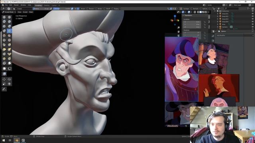This screenshot has width=255, height=143.
Task: Click the viewport zoom magnifier gizmo
Action: pyautogui.click(x=178, y=27)
